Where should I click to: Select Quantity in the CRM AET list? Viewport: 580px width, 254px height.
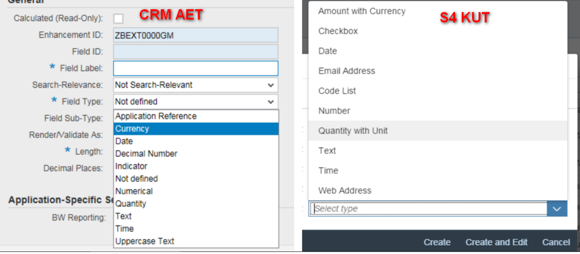[x=196, y=204]
